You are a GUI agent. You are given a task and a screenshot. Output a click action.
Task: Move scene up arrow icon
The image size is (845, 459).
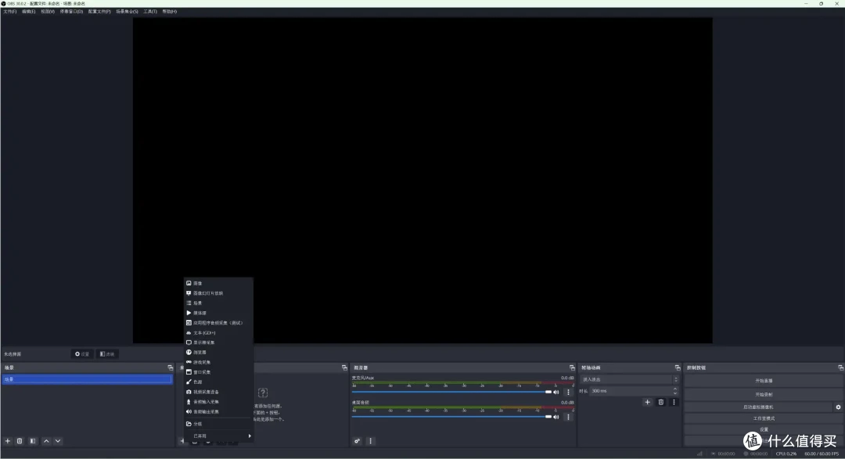coord(46,441)
